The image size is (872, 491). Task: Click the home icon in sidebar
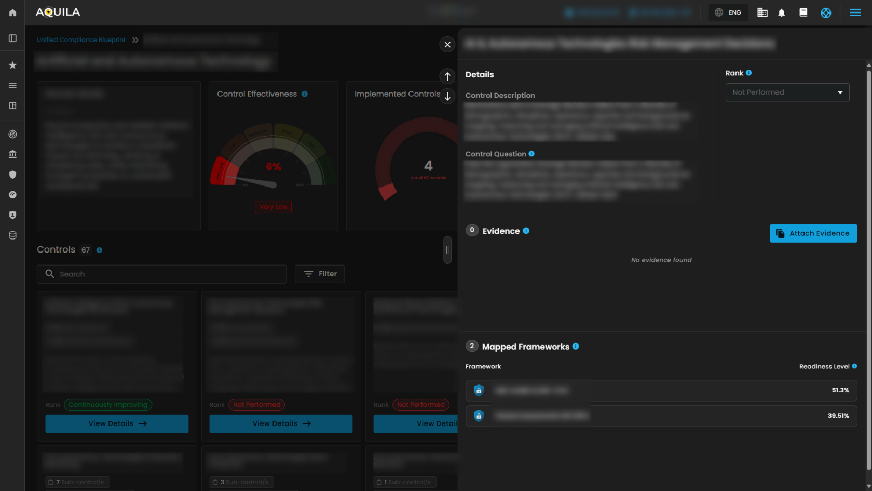[12, 12]
